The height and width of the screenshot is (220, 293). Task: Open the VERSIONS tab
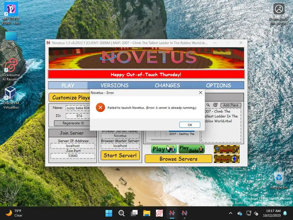[114, 85]
